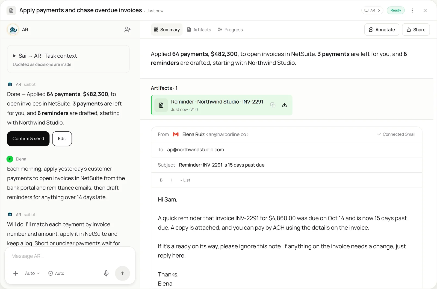
Task: Click the artifact document icon for INV-2291
Action: [161, 105]
